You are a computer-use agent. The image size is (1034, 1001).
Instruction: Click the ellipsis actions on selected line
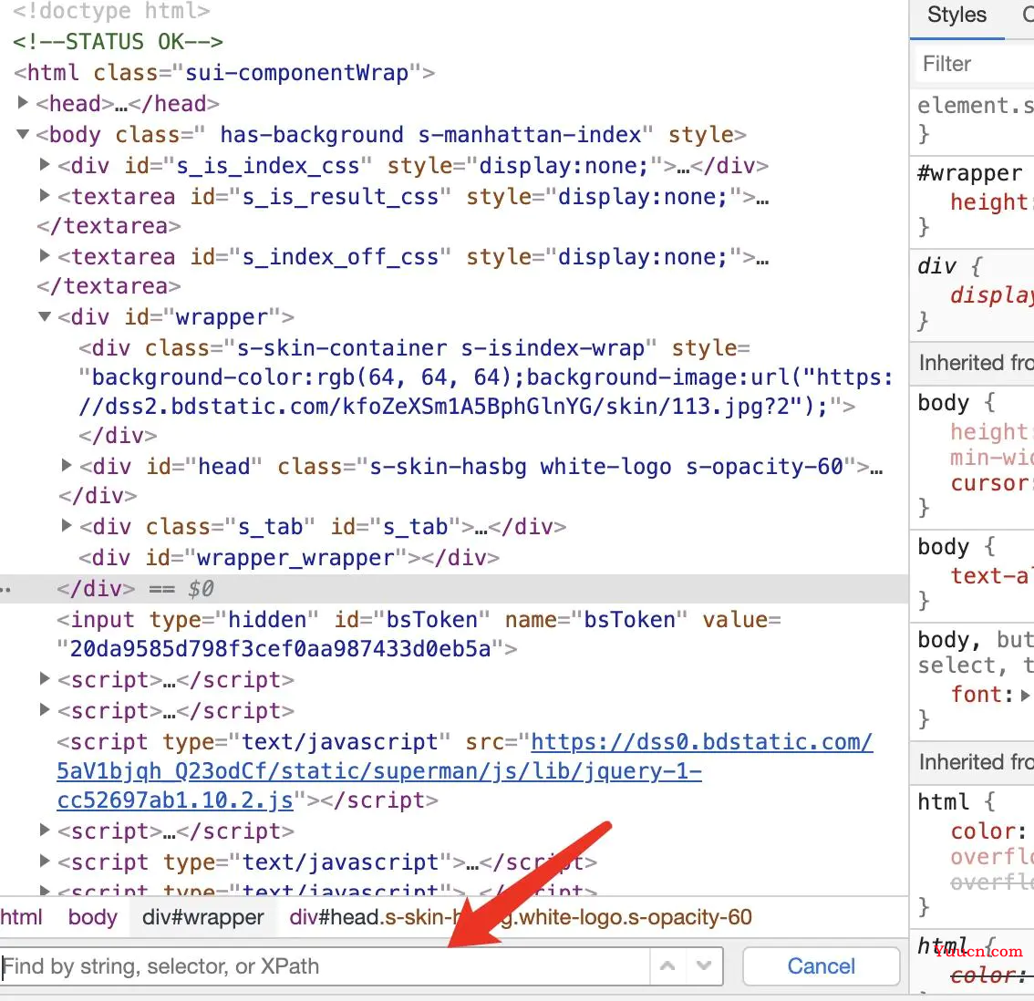pos(6,589)
